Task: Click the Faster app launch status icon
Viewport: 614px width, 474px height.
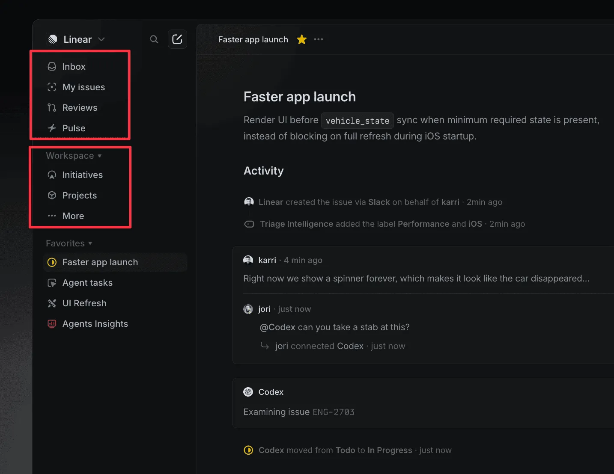Action: coord(52,262)
